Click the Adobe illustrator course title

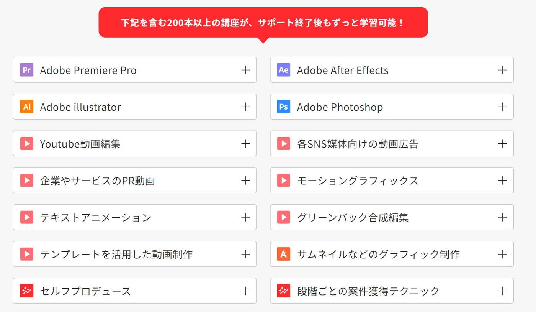(80, 107)
